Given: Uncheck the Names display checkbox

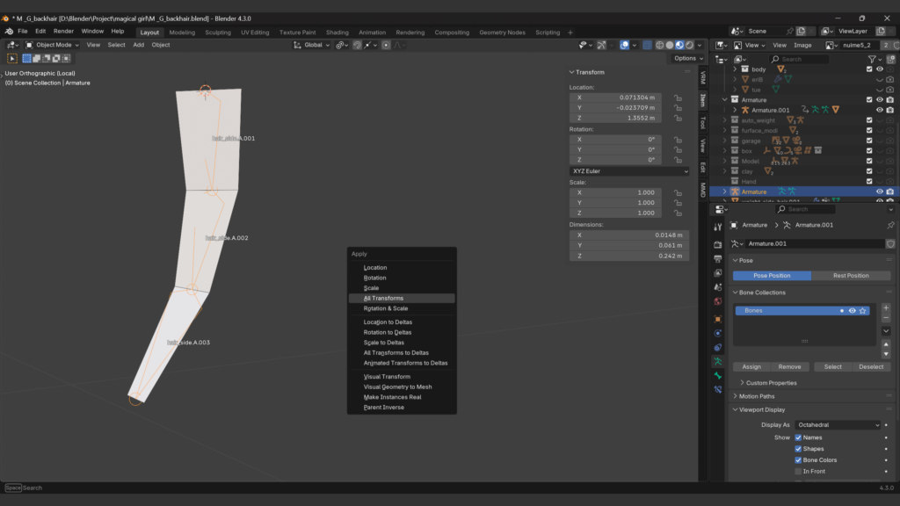Looking at the screenshot, I should click(x=798, y=437).
